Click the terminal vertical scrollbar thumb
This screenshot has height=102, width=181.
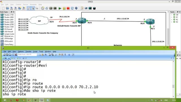[x=173, y=86]
